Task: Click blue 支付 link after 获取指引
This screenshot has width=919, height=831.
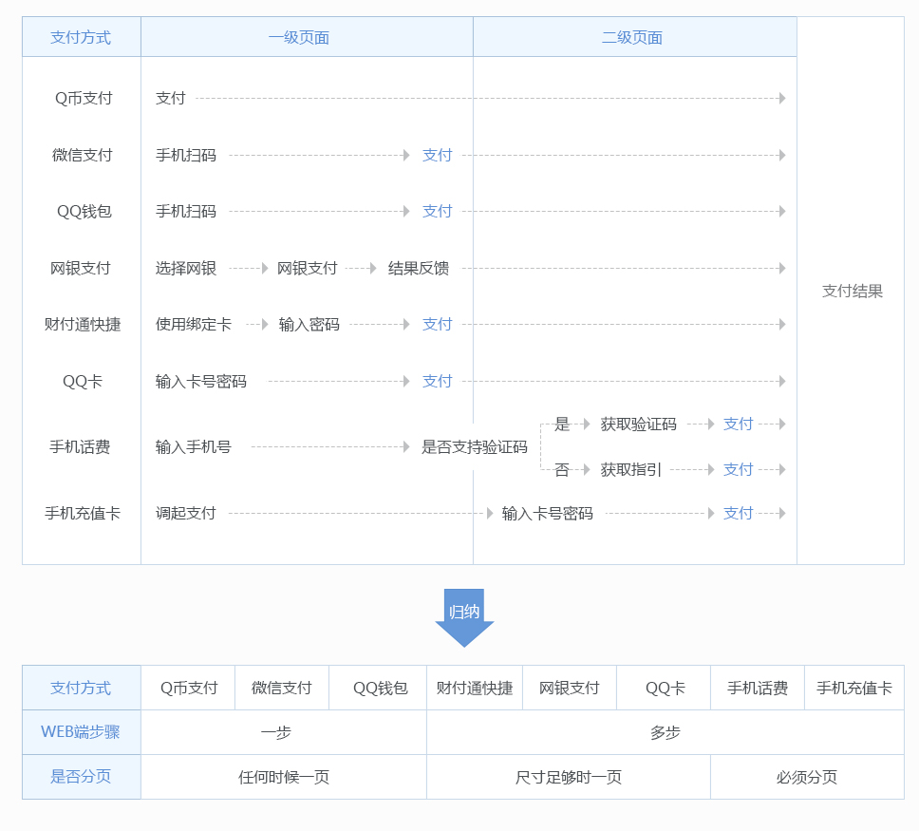Action: (x=738, y=469)
